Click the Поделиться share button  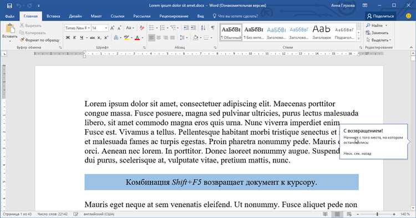click(381, 16)
